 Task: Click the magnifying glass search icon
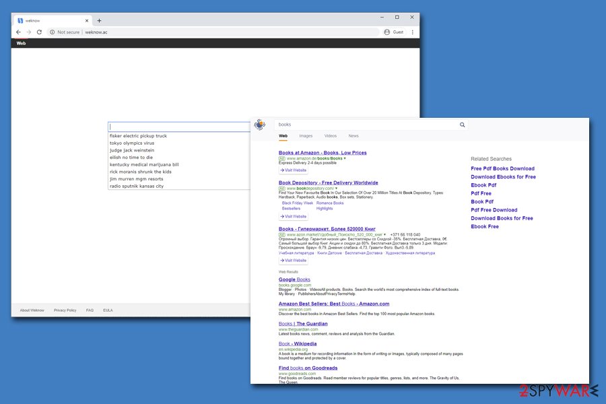pyautogui.click(x=462, y=125)
